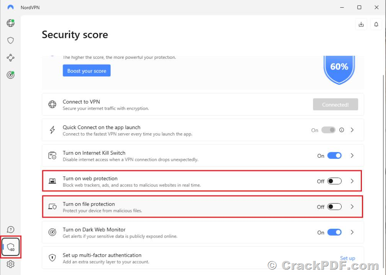Click the Boost your score button
This screenshot has height=275, width=386.
point(87,71)
